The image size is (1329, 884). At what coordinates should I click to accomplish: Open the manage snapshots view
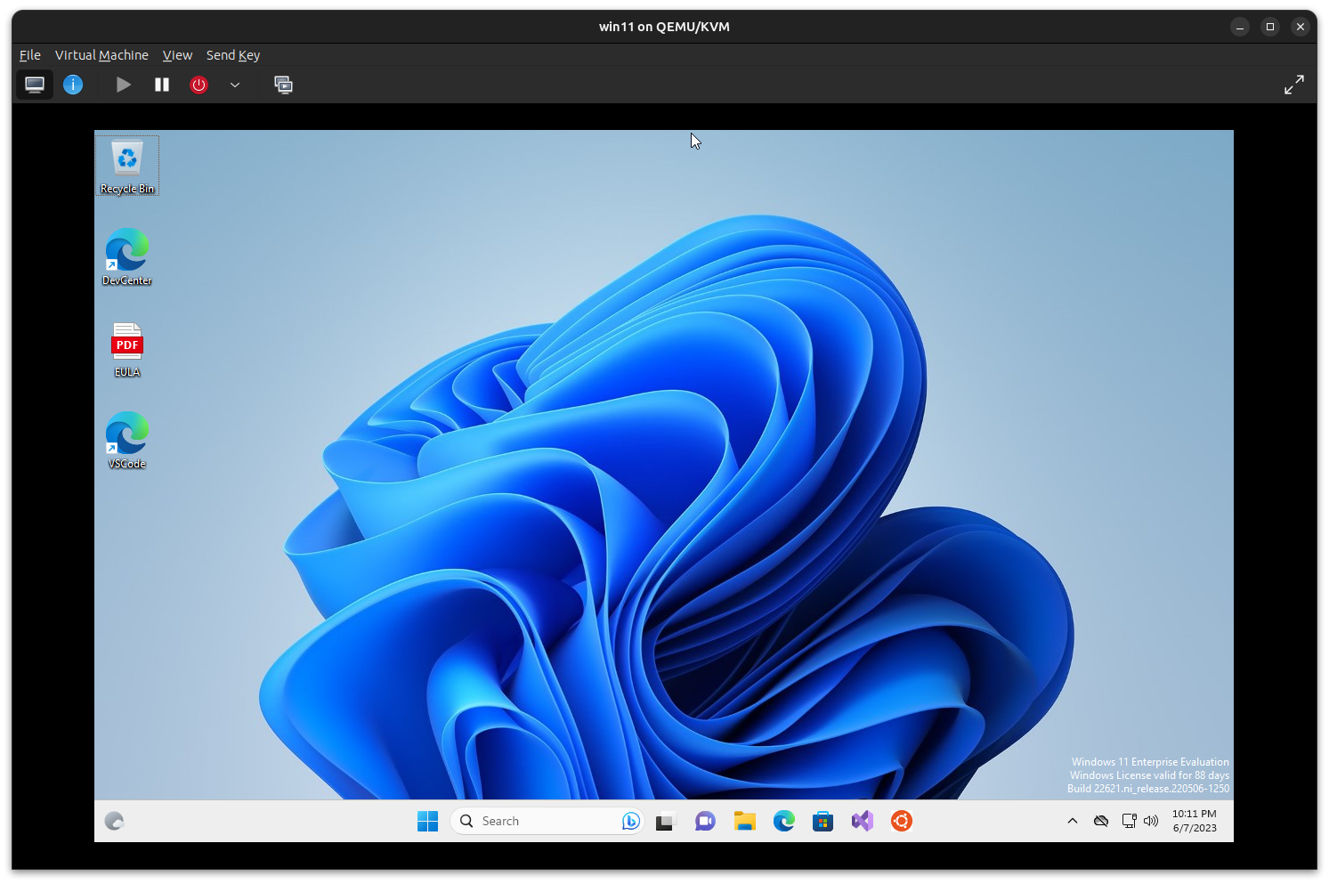coord(284,85)
